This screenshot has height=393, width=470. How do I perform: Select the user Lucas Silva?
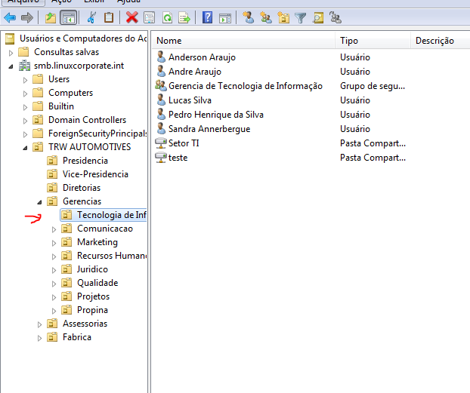point(190,100)
